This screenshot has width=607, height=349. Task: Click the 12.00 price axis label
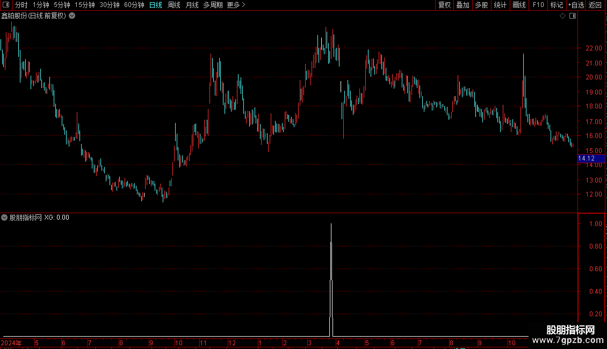tap(594, 194)
